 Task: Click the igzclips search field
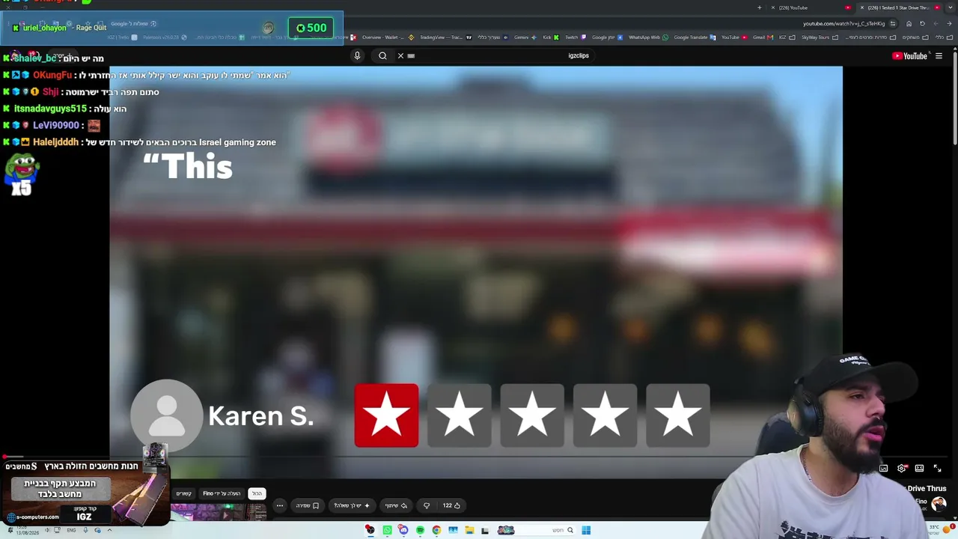point(494,55)
